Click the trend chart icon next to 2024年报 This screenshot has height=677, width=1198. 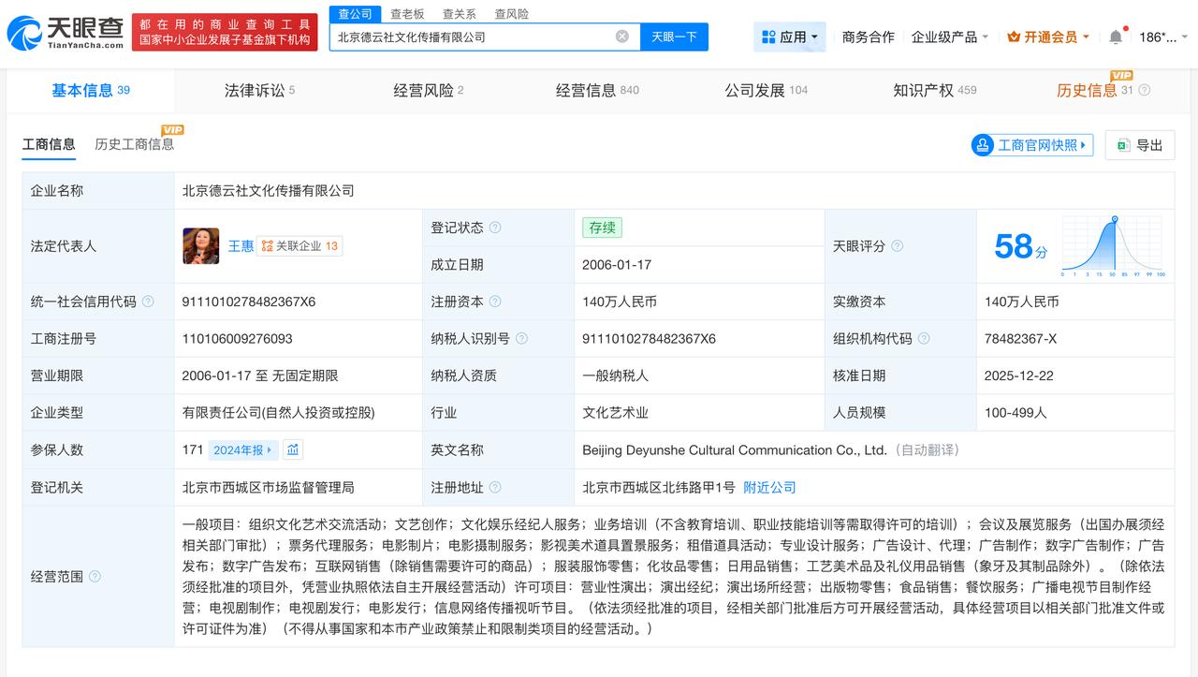[293, 449]
